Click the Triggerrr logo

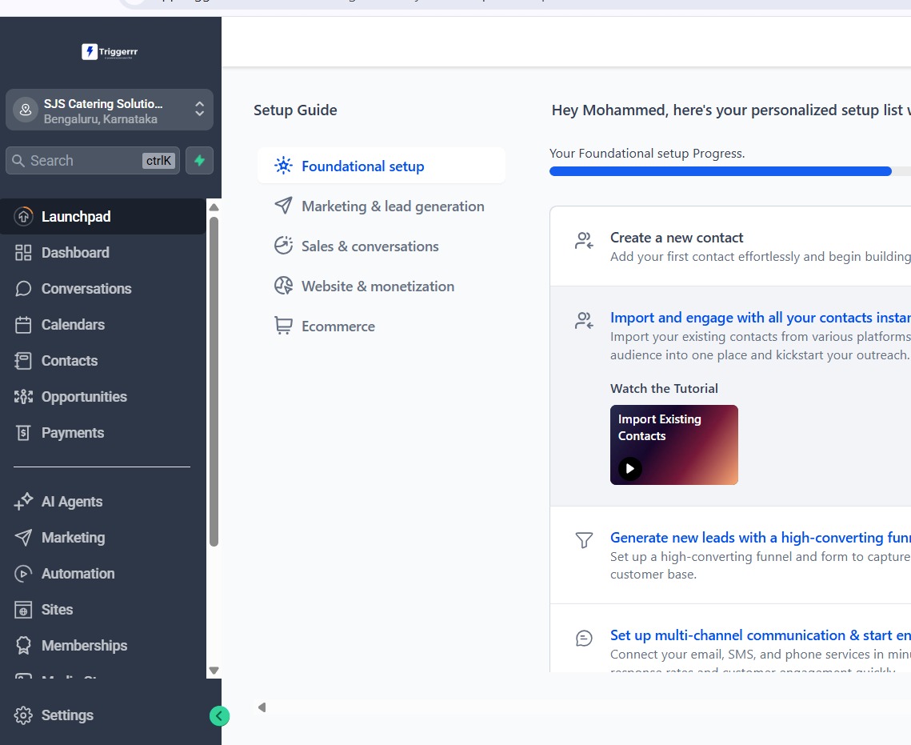coord(110,52)
